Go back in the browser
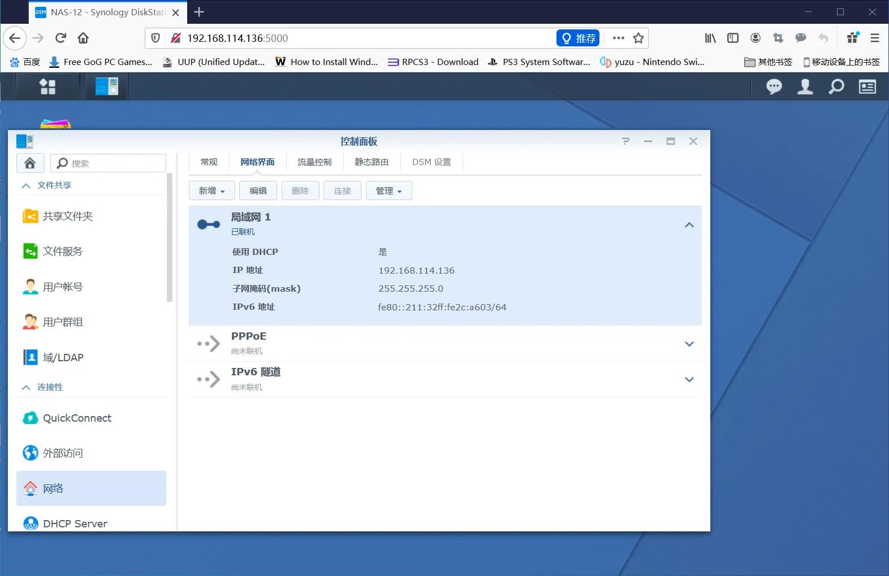This screenshot has width=889, height=576. (x=15, y=38)
